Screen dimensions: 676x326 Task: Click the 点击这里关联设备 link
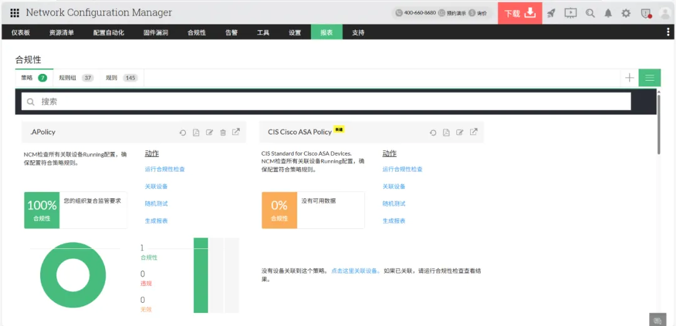[355, 271]
